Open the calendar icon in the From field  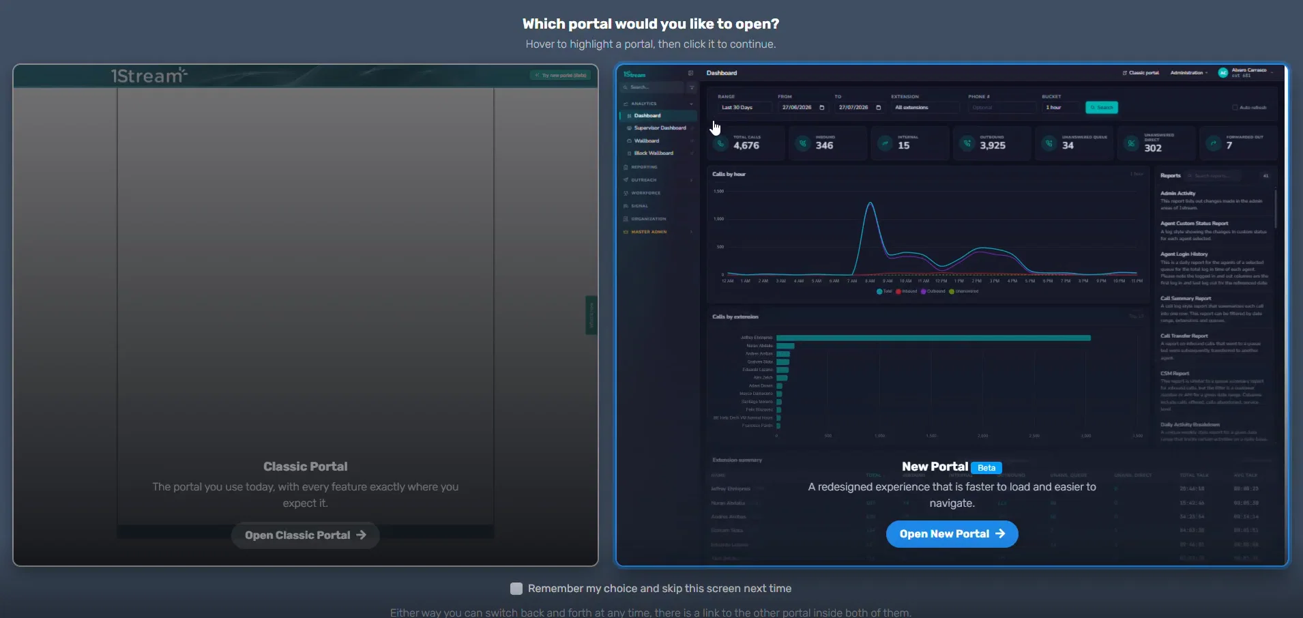coord(821,108)
